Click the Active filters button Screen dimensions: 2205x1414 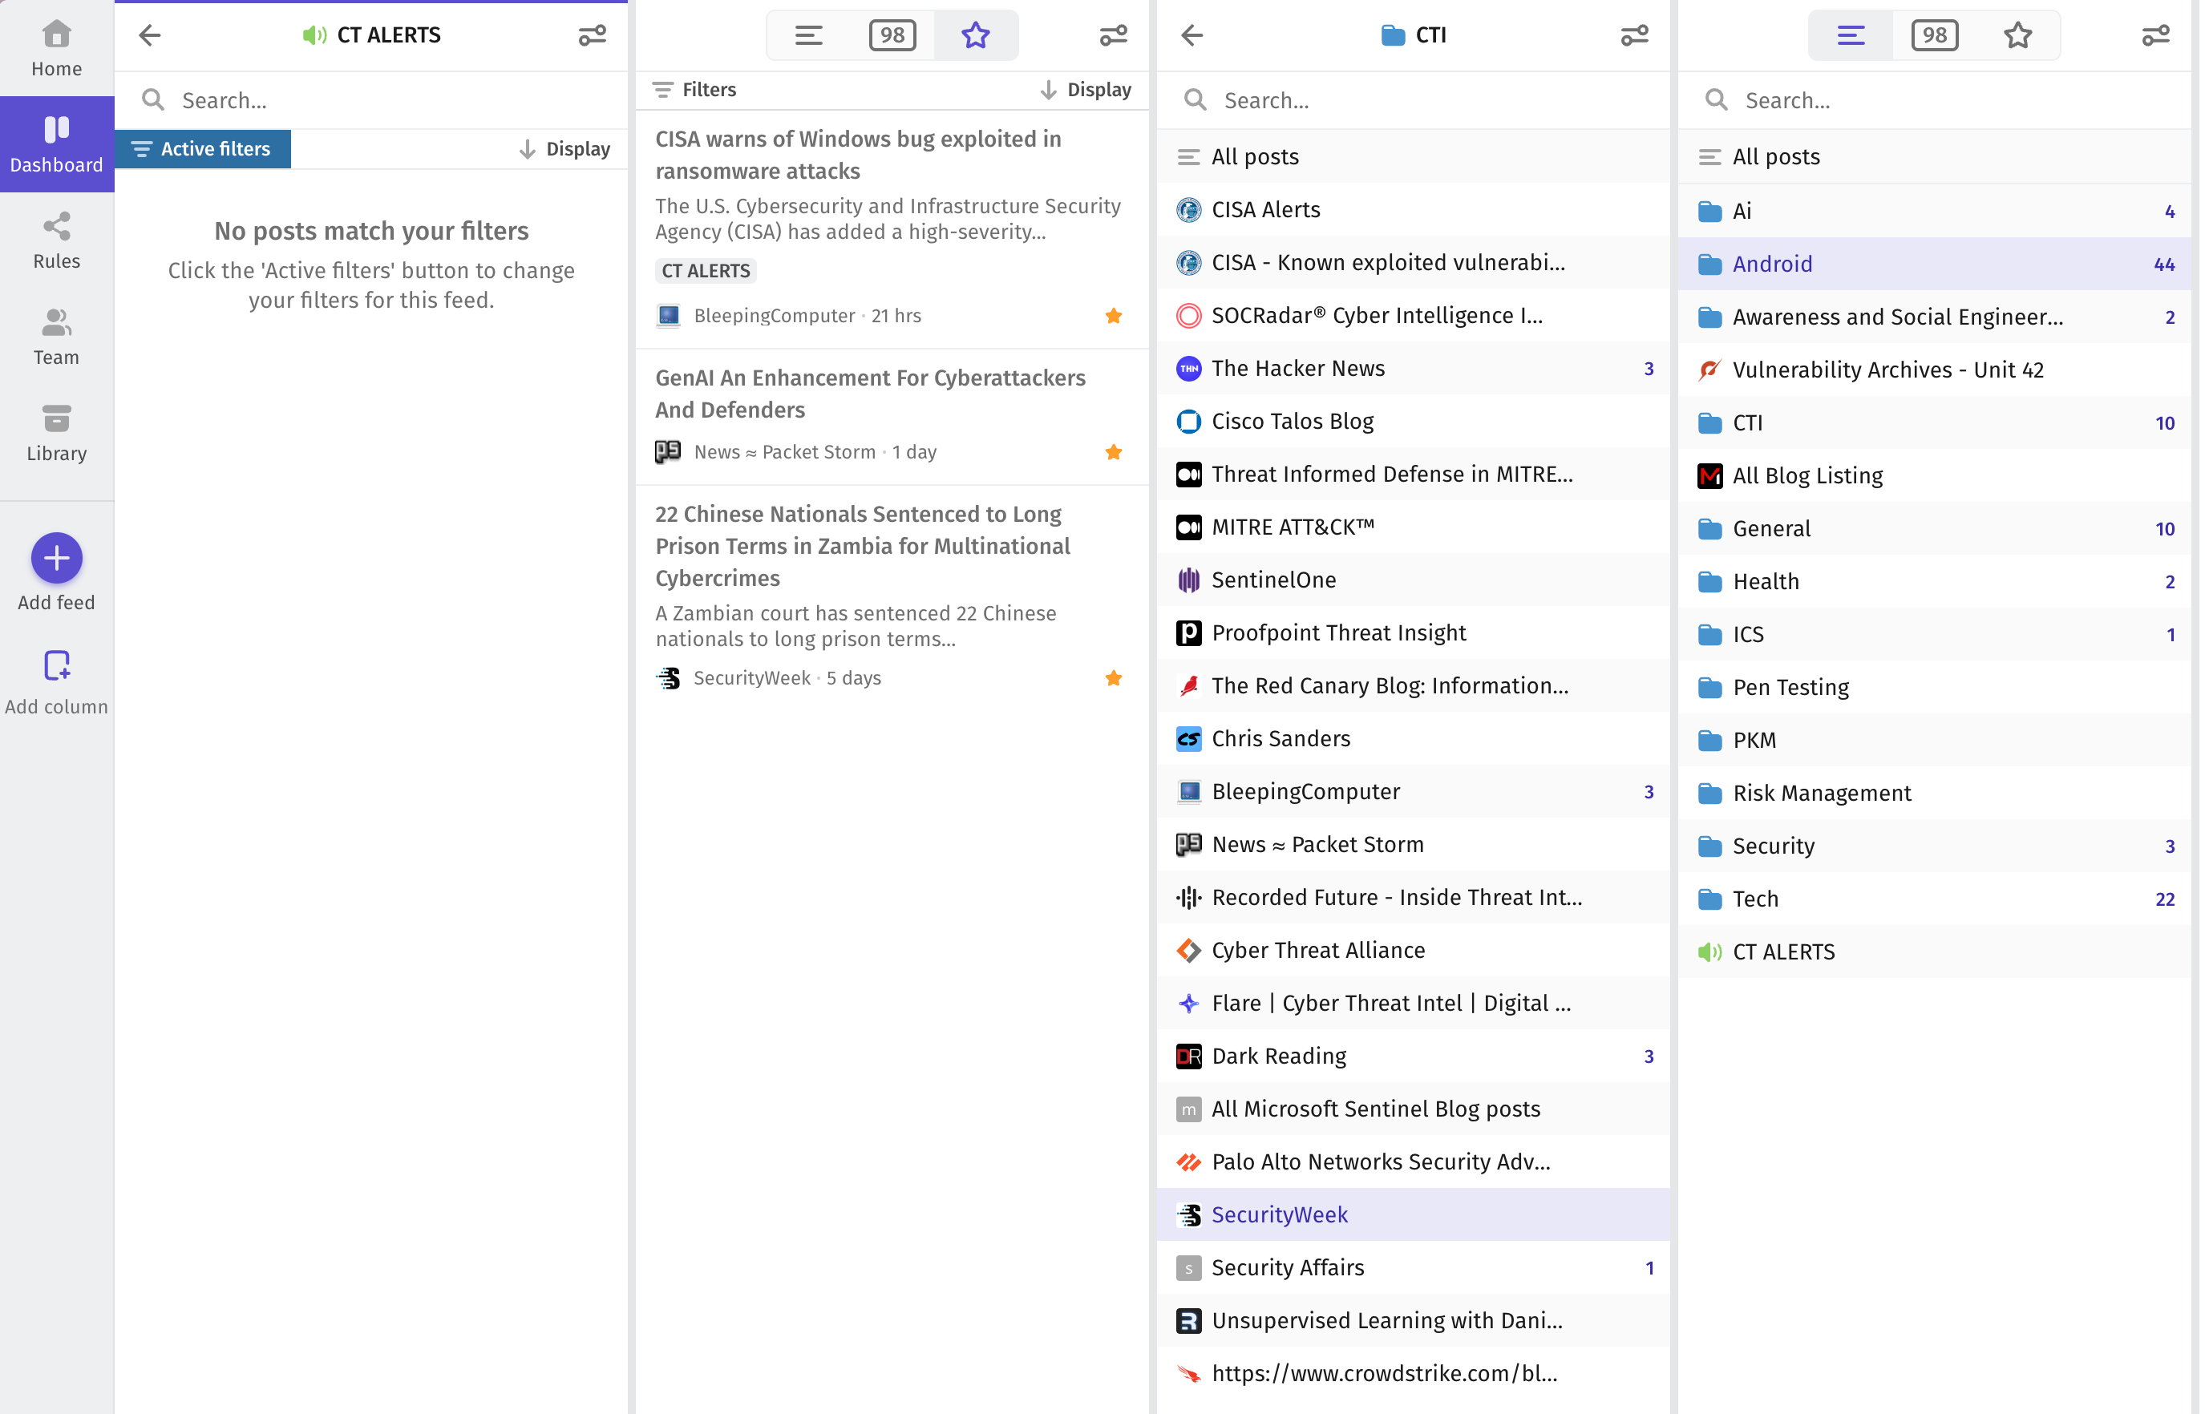coord(202,149)
